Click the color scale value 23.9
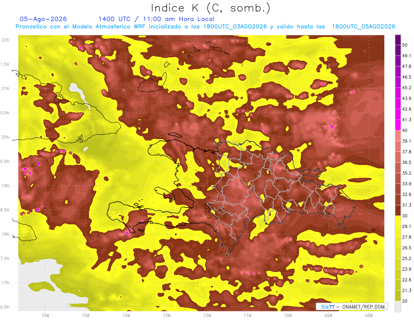The width and height of the screenshot is (414, 320). [x=407, y=269]
